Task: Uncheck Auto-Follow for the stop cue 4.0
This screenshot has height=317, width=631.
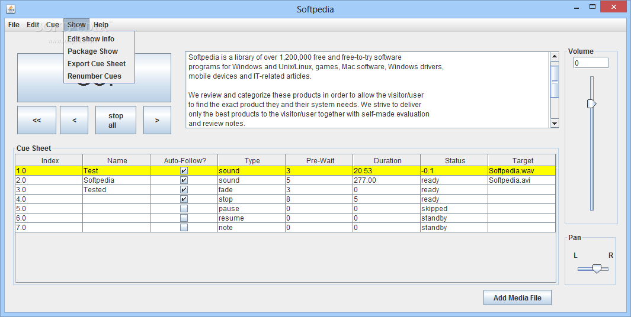Action: (184, 199)
